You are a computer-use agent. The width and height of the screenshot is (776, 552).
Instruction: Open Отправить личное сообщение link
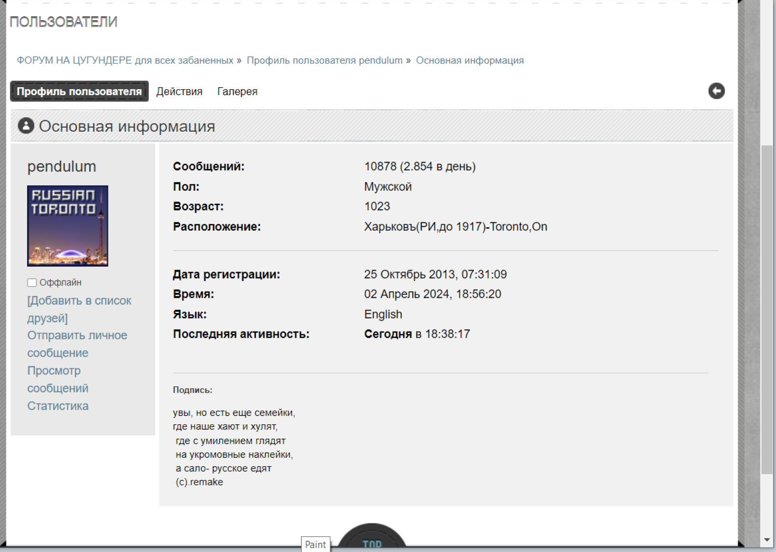tap(77, 344)
